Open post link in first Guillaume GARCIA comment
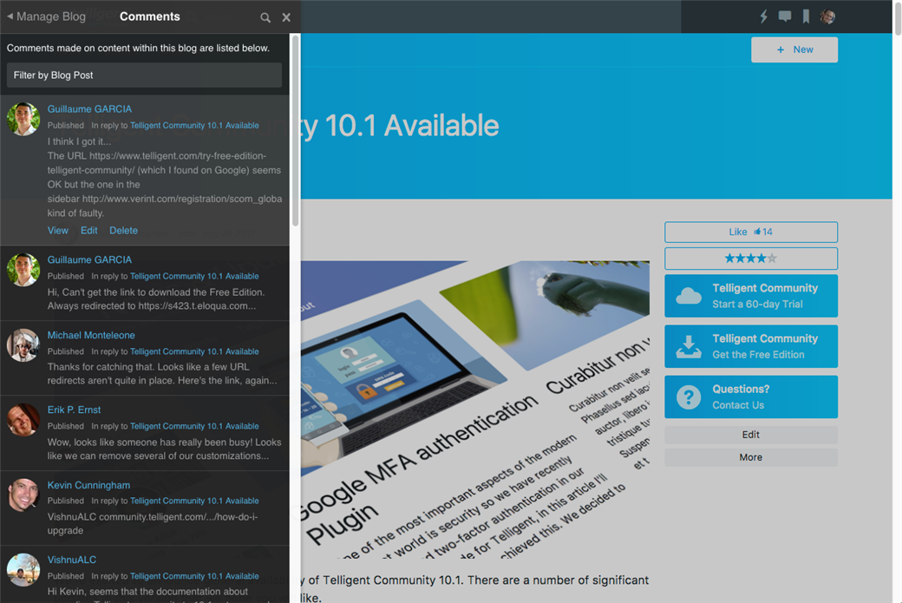 tap(194, 126)
